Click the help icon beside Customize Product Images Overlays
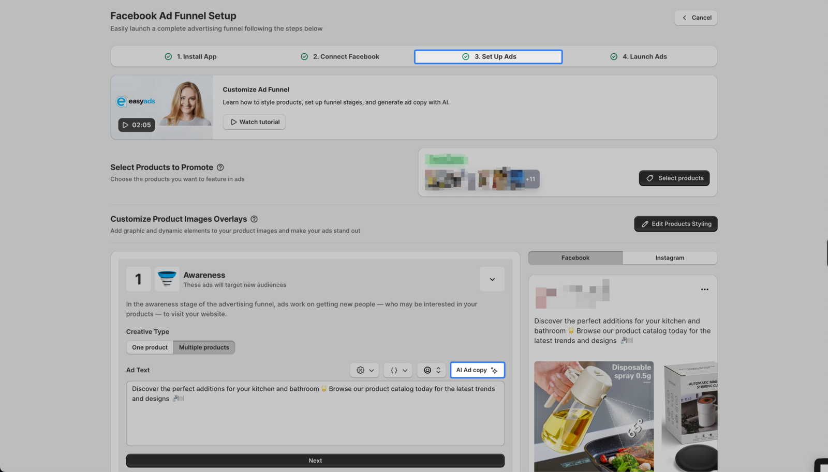This screenshot has width=828, height=472. click(x=254, y=219)
